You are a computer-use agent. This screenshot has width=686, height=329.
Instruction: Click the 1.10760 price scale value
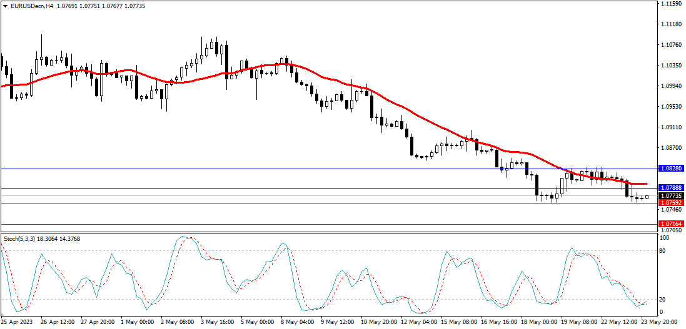672,44
